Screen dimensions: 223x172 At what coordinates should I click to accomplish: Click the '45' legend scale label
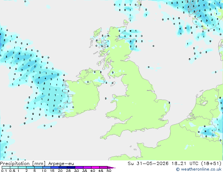[x=101, y=171]
